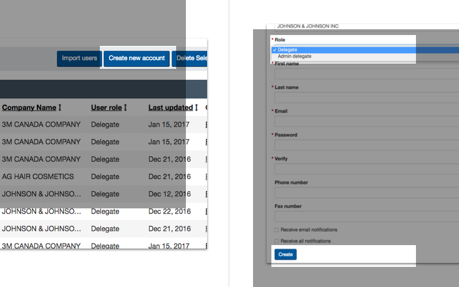Click sort arrows icon beside Last updated

(x=196, y=108)
